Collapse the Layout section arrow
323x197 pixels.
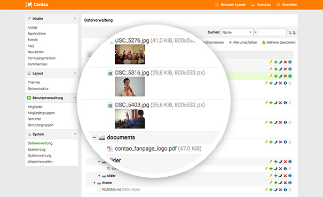[75, 73]
